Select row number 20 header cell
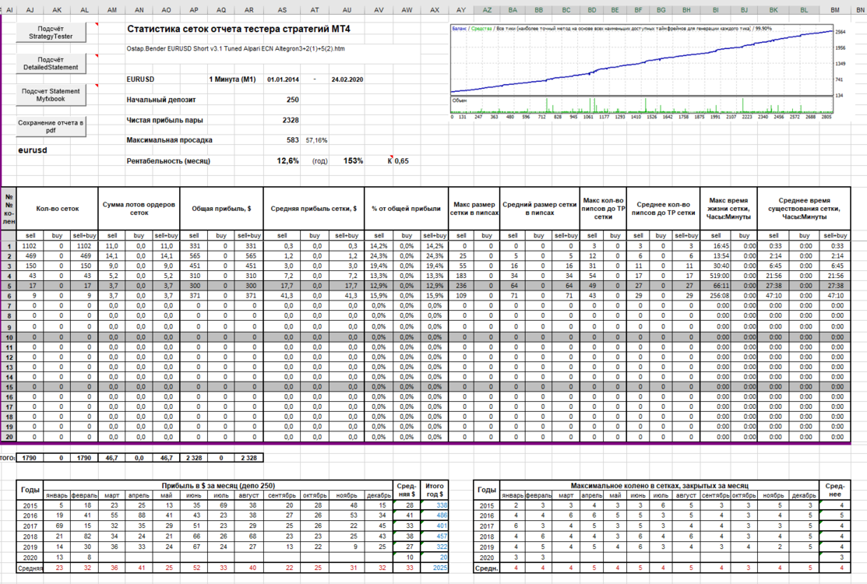867x584 pixels. coord(9,437)
